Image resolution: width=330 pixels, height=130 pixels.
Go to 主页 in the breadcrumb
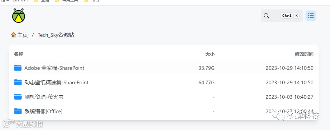22,35
